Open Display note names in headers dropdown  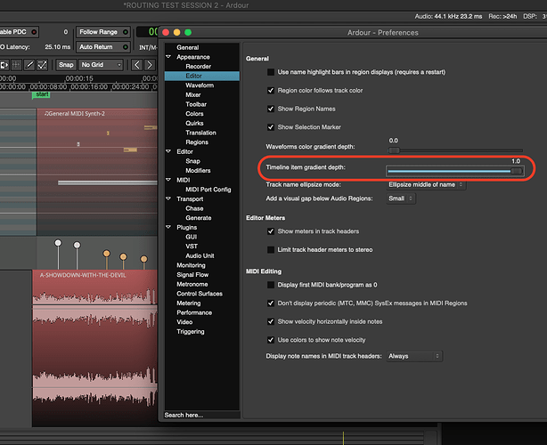pos(413,356)
